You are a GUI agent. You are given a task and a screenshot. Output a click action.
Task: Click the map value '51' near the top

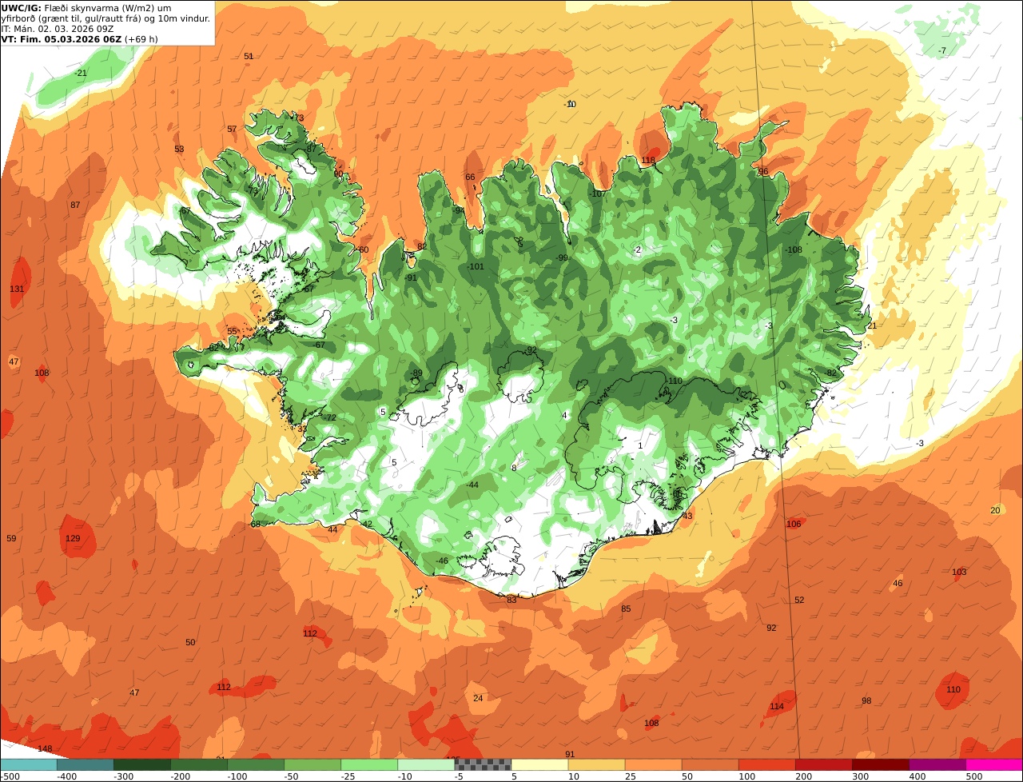point(249,56)
